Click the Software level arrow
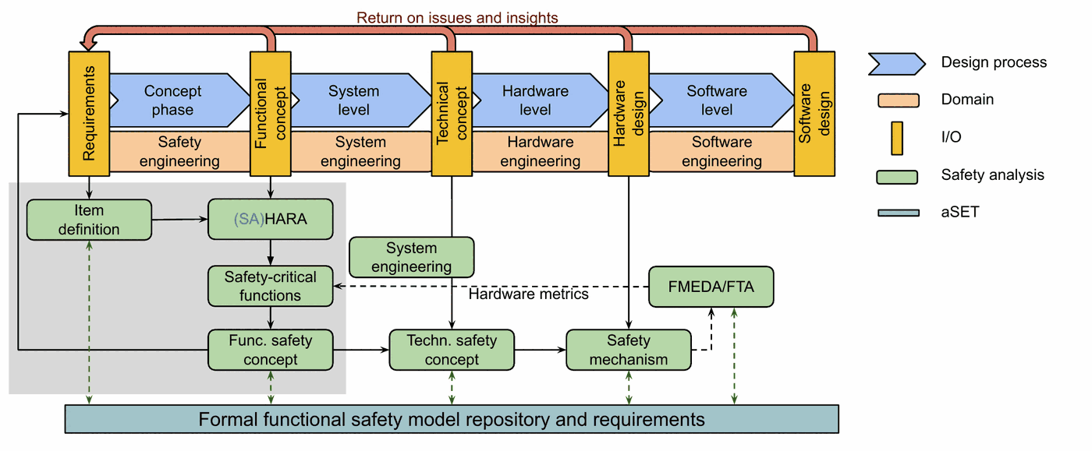Screen dimensions: 1092x451 pyautogui.click(x=721, y=100)
